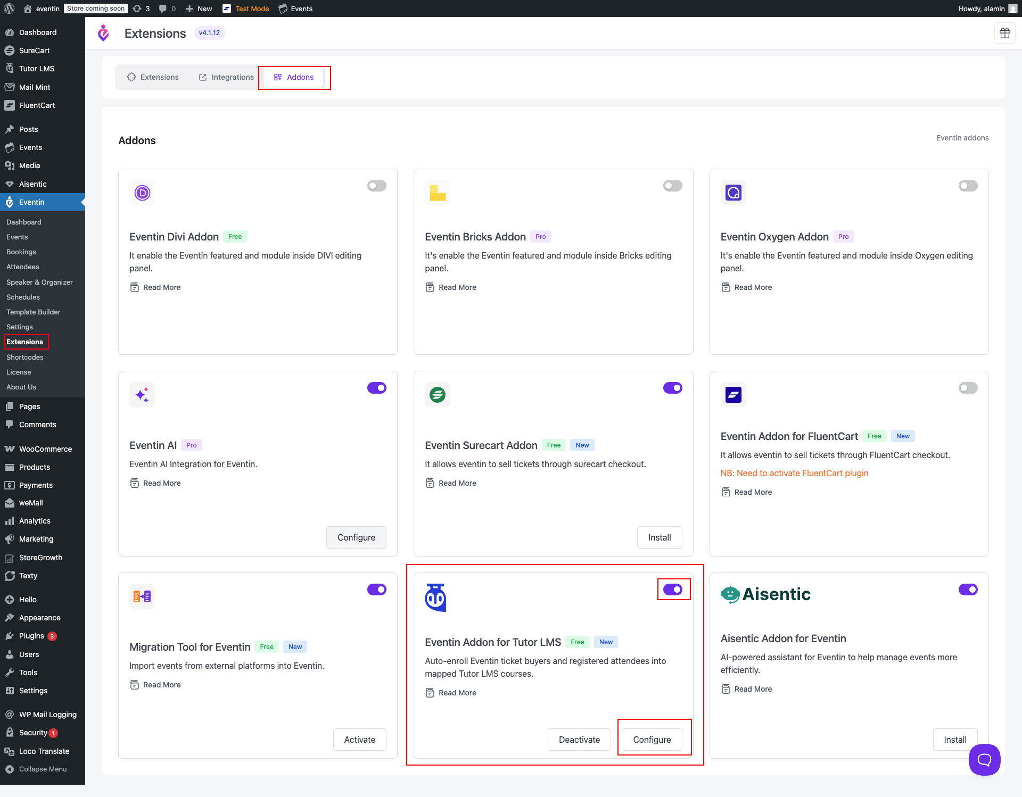The height and width of the screenshot is (797, 1022).
Task: Click the Eventin Oxygen Addon icon
Action: click(x=733, y=193)
